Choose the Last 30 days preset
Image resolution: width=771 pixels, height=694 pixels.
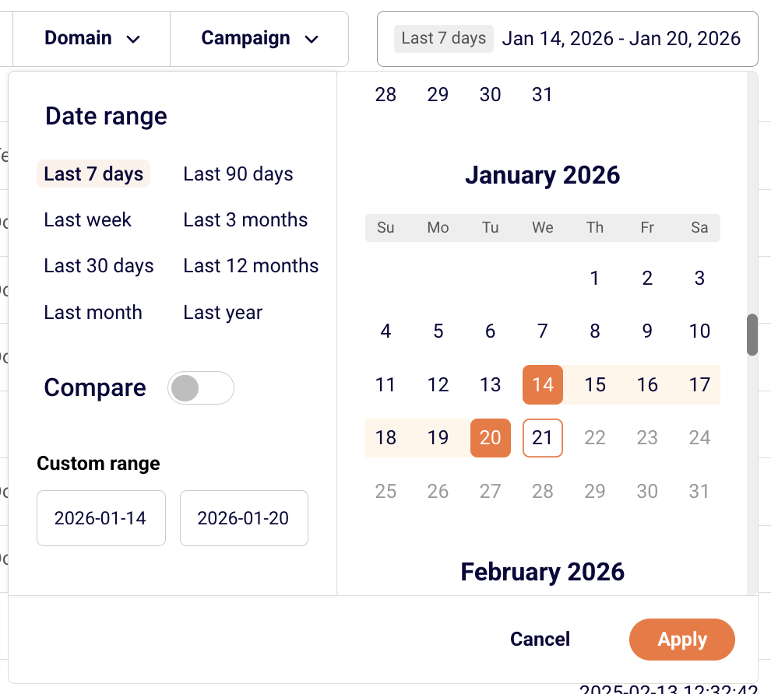(99, 266)
